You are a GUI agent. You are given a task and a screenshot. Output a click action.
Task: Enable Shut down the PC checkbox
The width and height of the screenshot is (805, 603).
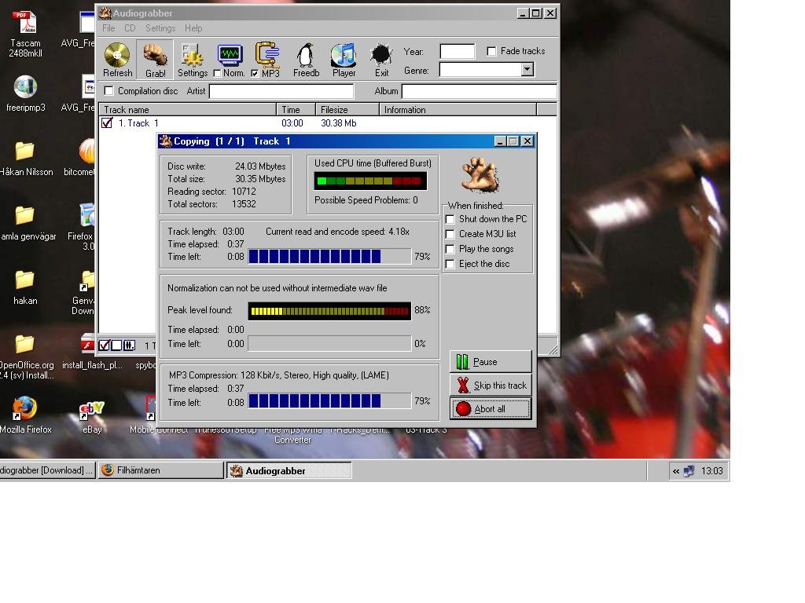point(450,220)
